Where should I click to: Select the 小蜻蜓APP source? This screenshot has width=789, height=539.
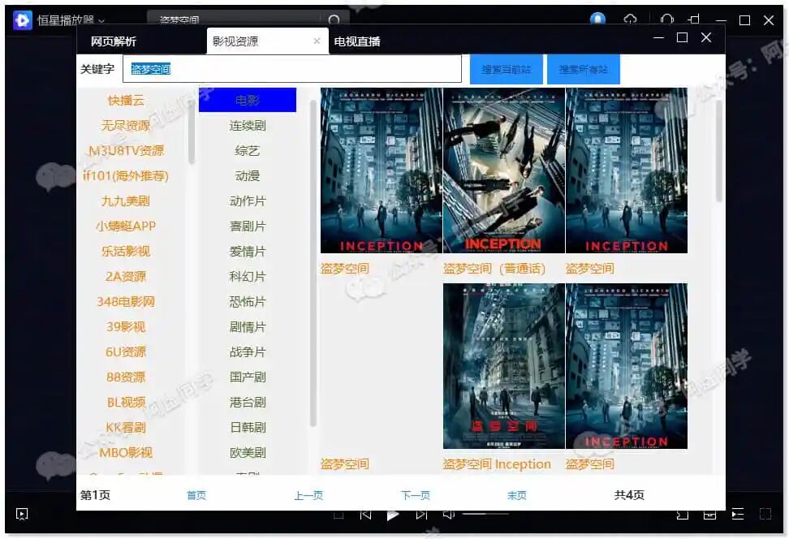coord(126,226)
